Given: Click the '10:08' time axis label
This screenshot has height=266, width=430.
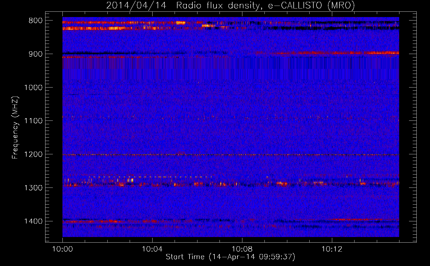Looking at the screenshot, I should [242, 249].
